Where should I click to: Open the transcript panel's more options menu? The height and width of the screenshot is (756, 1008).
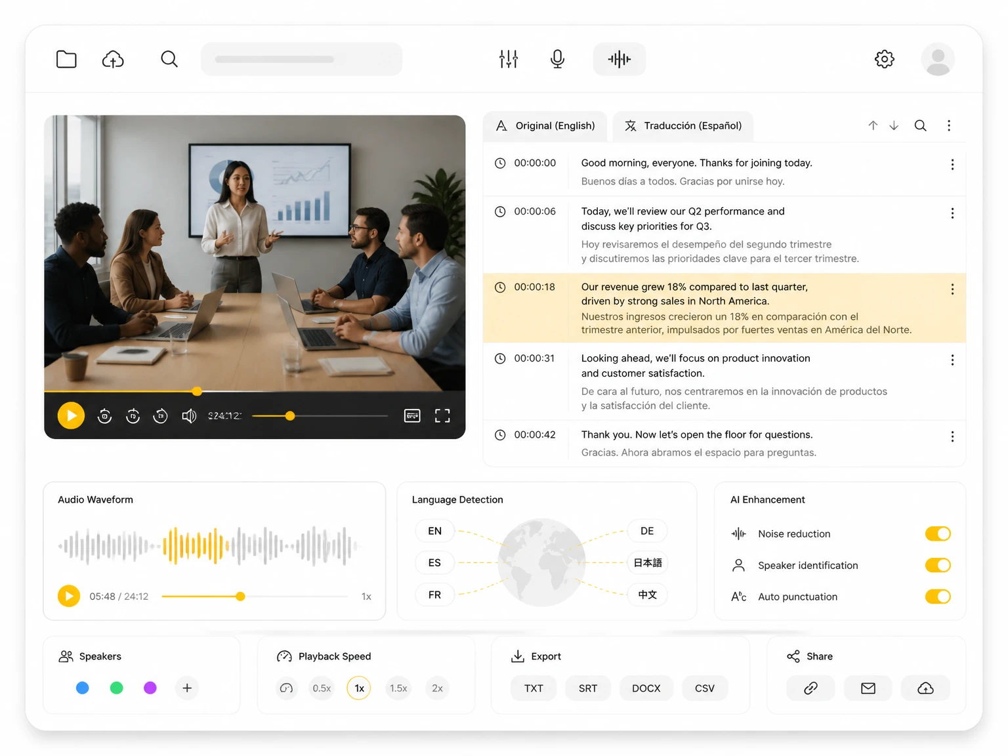949,125
